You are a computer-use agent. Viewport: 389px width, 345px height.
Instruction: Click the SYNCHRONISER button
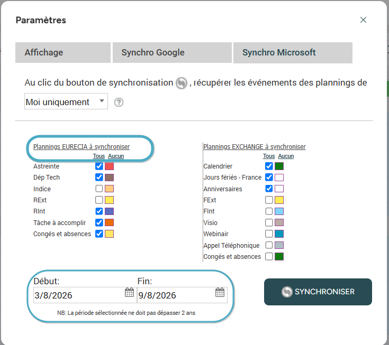(318, 292)
